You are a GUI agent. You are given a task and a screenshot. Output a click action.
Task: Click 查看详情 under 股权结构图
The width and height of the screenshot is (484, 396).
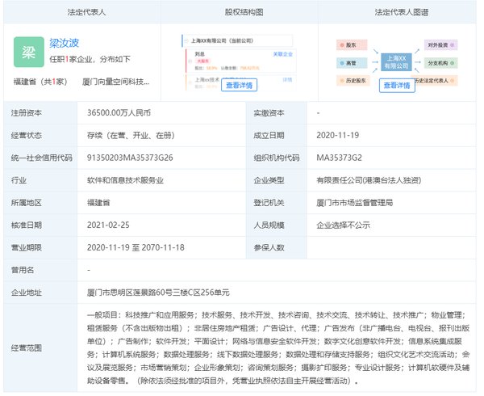point(240,86)
